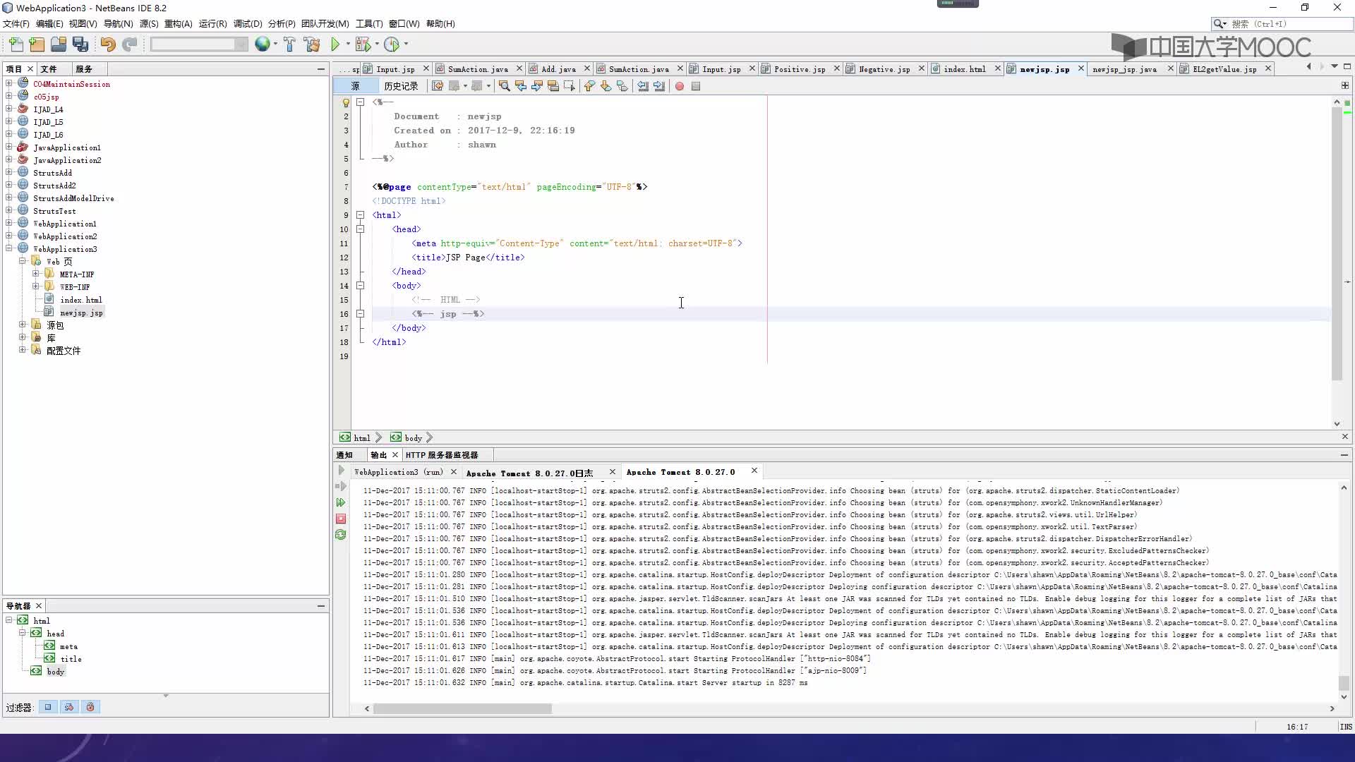
Task: Click the New Project toolbar icon
Action: click(x=37, y=44)
